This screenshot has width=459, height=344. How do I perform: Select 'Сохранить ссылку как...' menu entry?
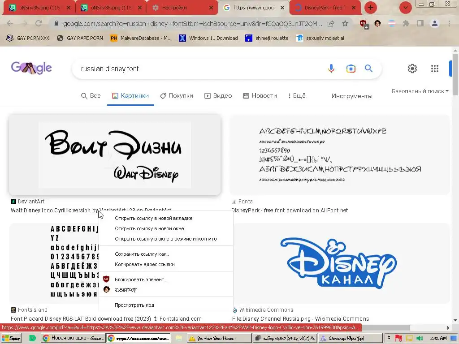166,254
